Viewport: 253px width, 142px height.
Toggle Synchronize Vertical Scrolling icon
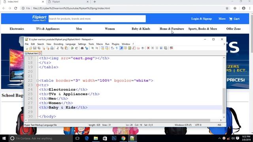click(x=102, y=48)
